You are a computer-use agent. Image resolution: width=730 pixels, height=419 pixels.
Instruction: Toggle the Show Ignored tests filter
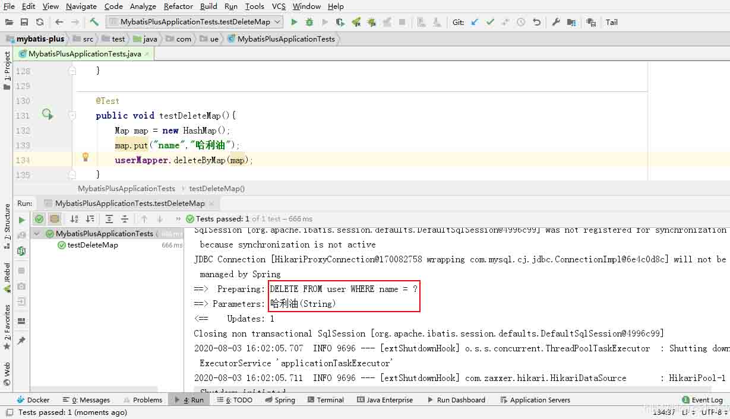click(54, 219)
